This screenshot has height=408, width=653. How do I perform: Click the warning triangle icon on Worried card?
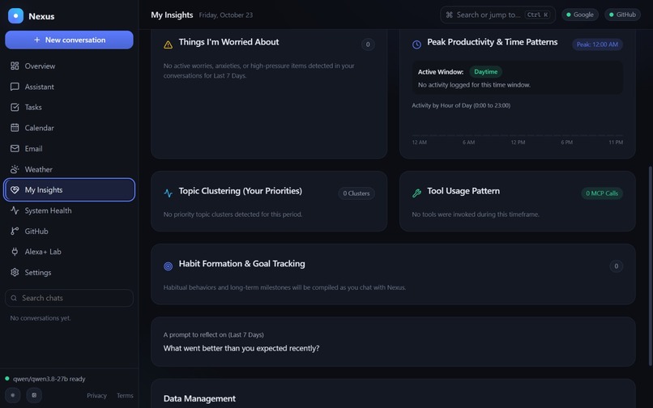[x=168, y=45]
